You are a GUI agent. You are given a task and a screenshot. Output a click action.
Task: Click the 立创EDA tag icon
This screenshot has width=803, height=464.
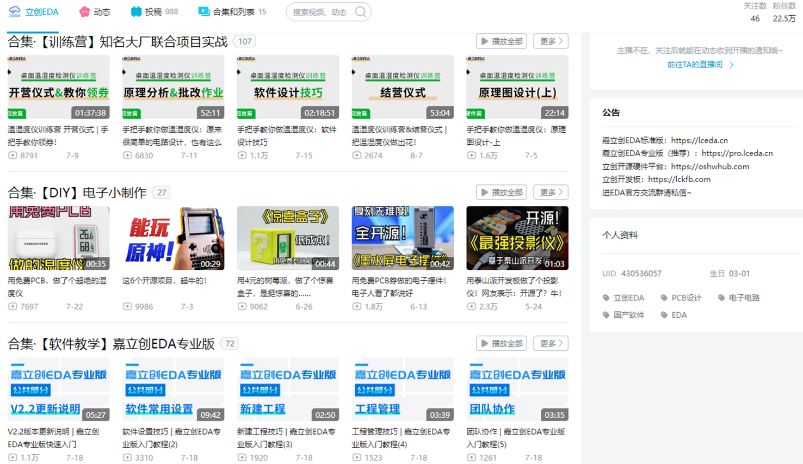coord(606,298)
